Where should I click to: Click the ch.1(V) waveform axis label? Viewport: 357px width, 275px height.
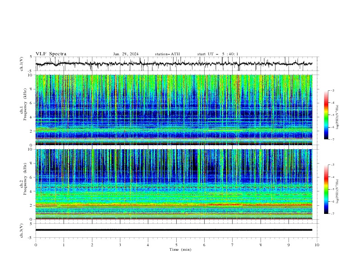22,64
